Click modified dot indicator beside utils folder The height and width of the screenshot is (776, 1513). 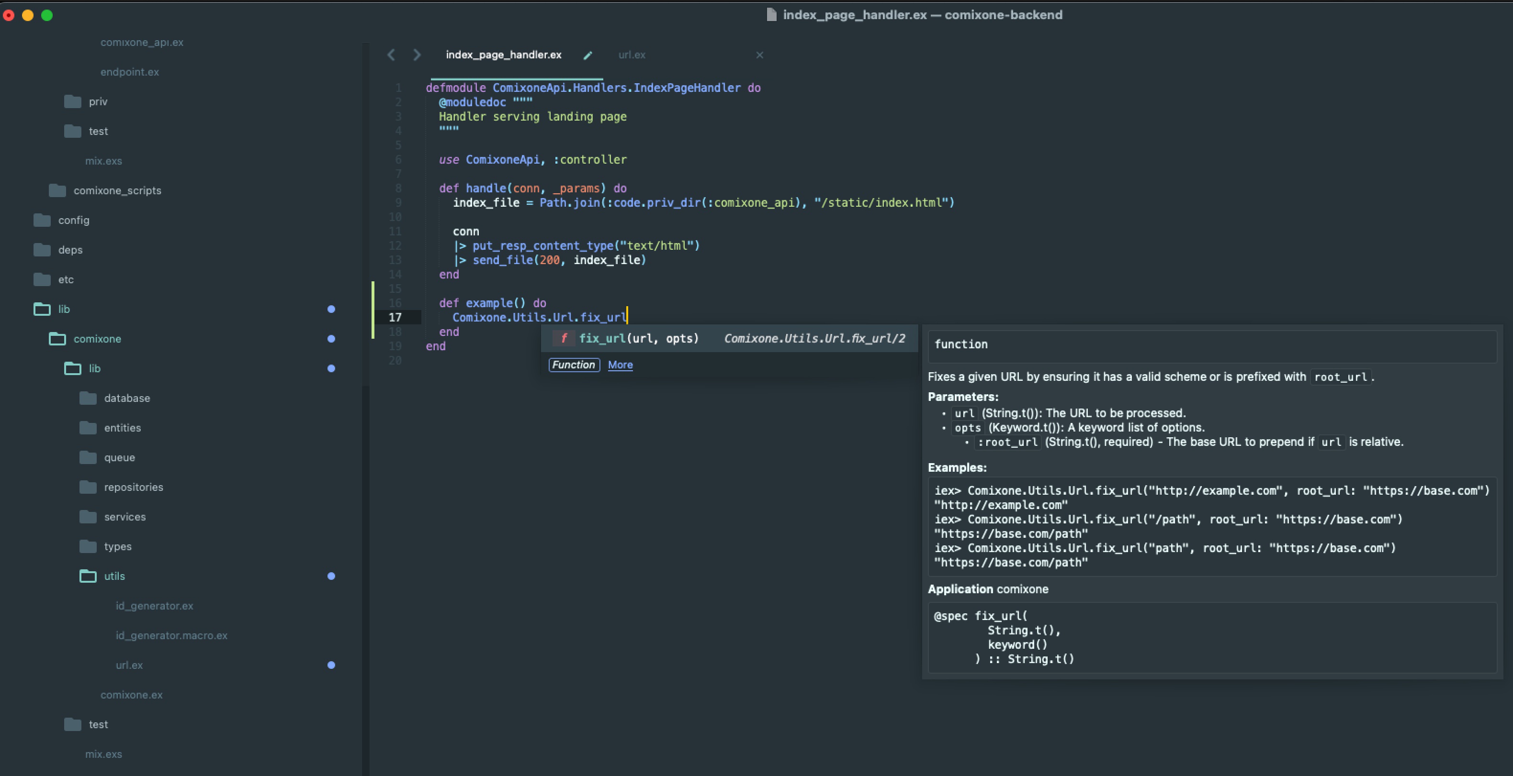331,576
